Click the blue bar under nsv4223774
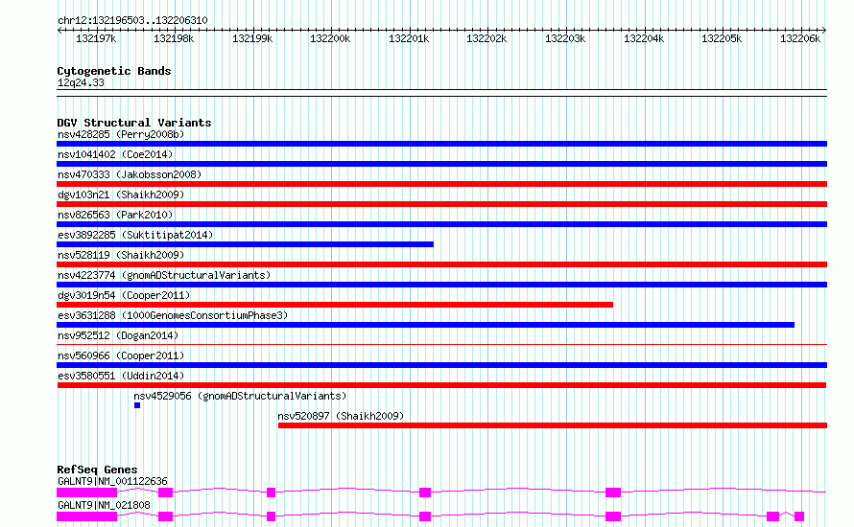854x527 pixels. (x=441, y=285)
